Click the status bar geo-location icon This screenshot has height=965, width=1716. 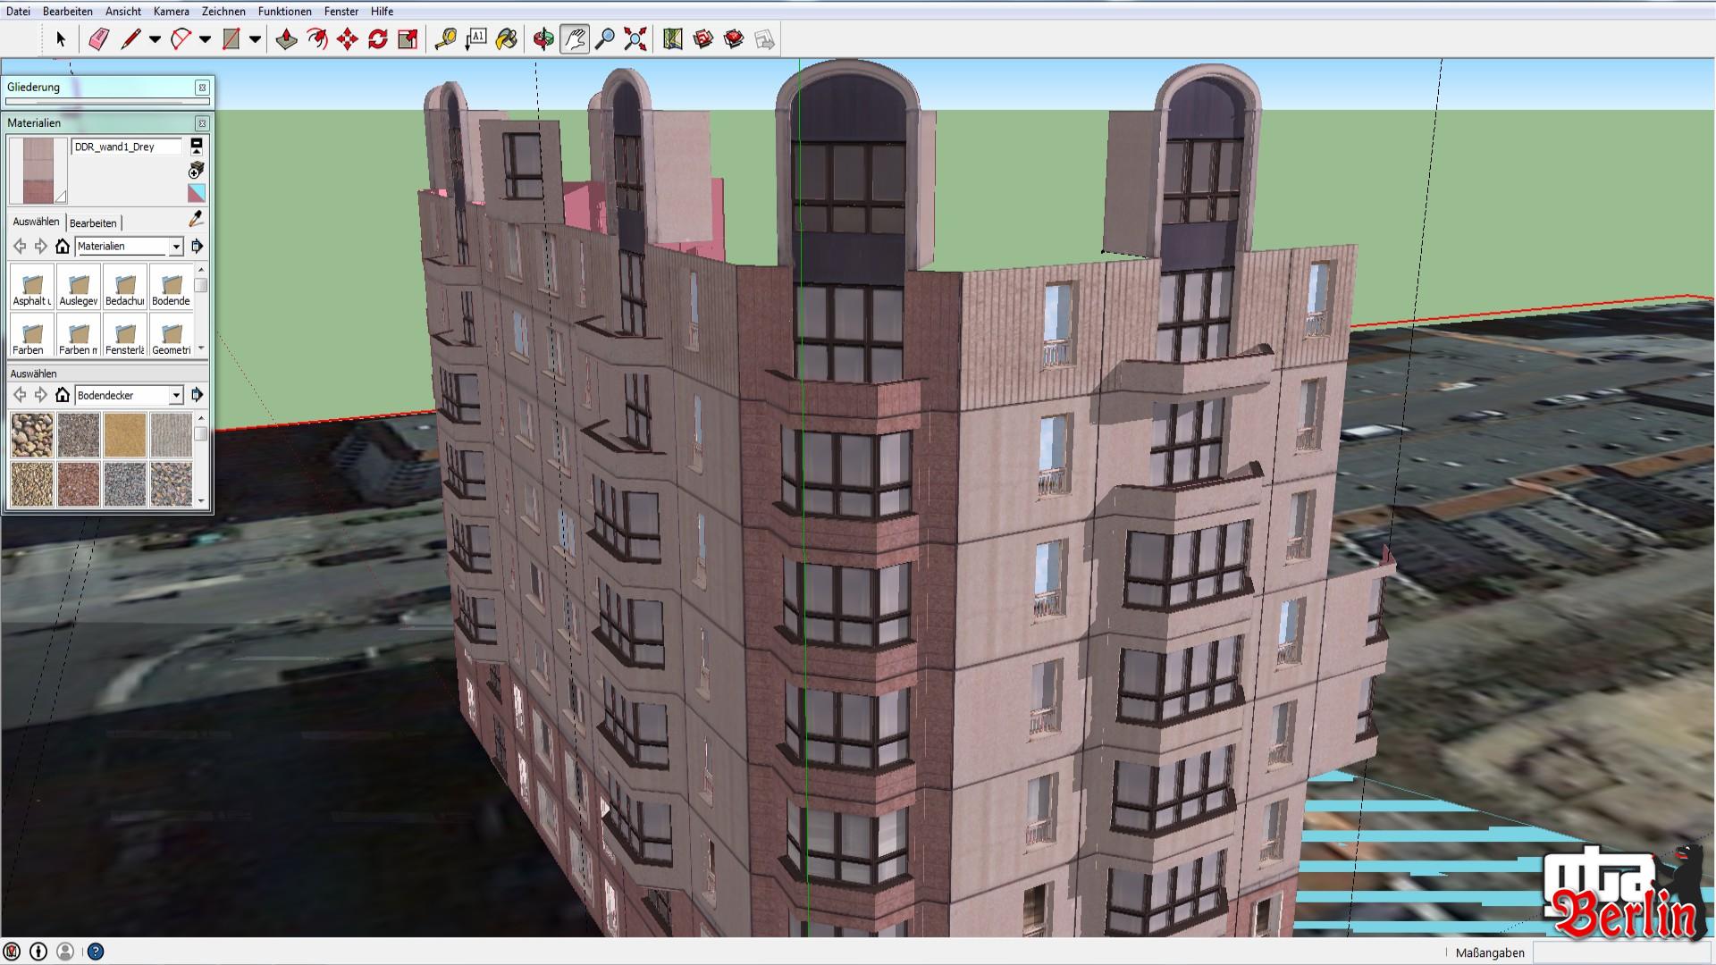tap(12, 952)
